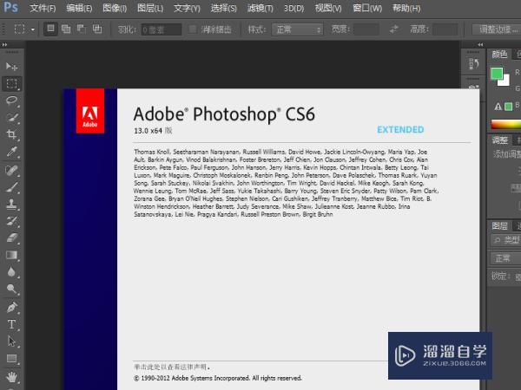Select the Eyedropper tool
The width and height of the screenshot is (521, 390).
(12, 152)
